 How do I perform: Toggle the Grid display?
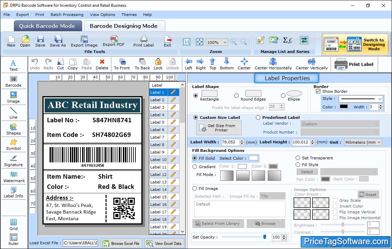coord(14,224)
